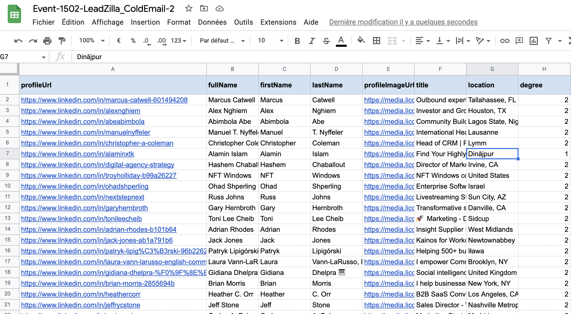Click the Dernière modification history link
Viewport: 571px width, 314px height.
coord(403,22)
